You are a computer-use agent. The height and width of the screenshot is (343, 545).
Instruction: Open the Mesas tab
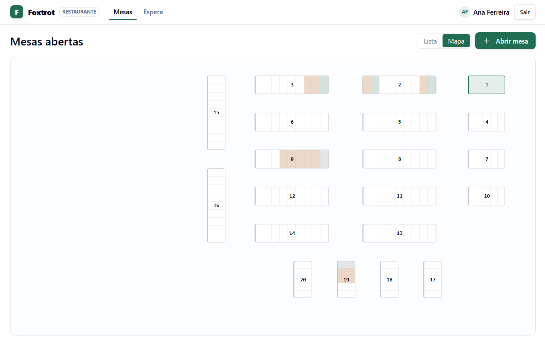click(x=123, y=12)
